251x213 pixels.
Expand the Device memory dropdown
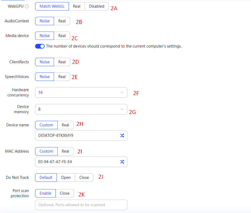81,109
